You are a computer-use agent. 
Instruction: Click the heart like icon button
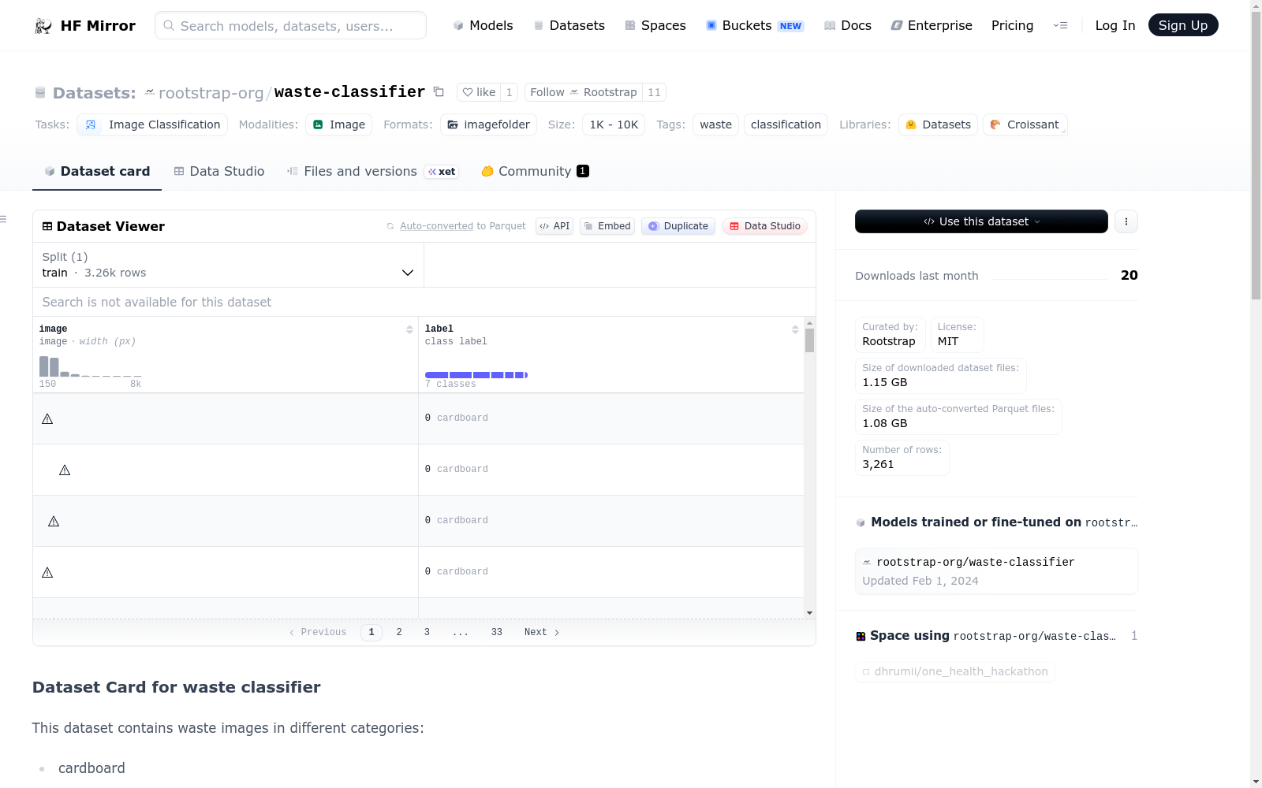[468, 92]
